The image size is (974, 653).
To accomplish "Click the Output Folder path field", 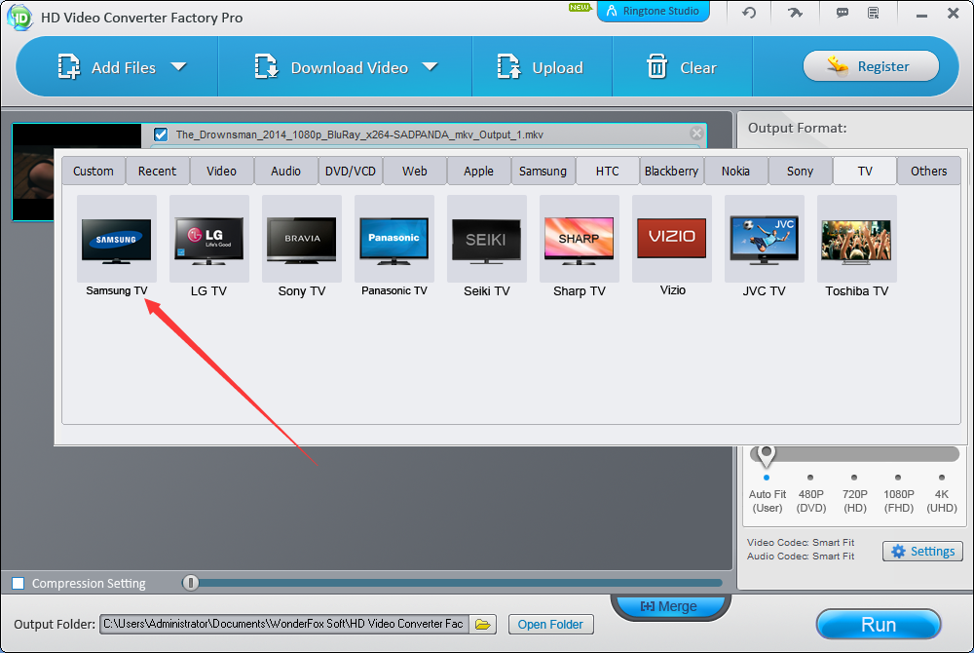I will point(283,624).
